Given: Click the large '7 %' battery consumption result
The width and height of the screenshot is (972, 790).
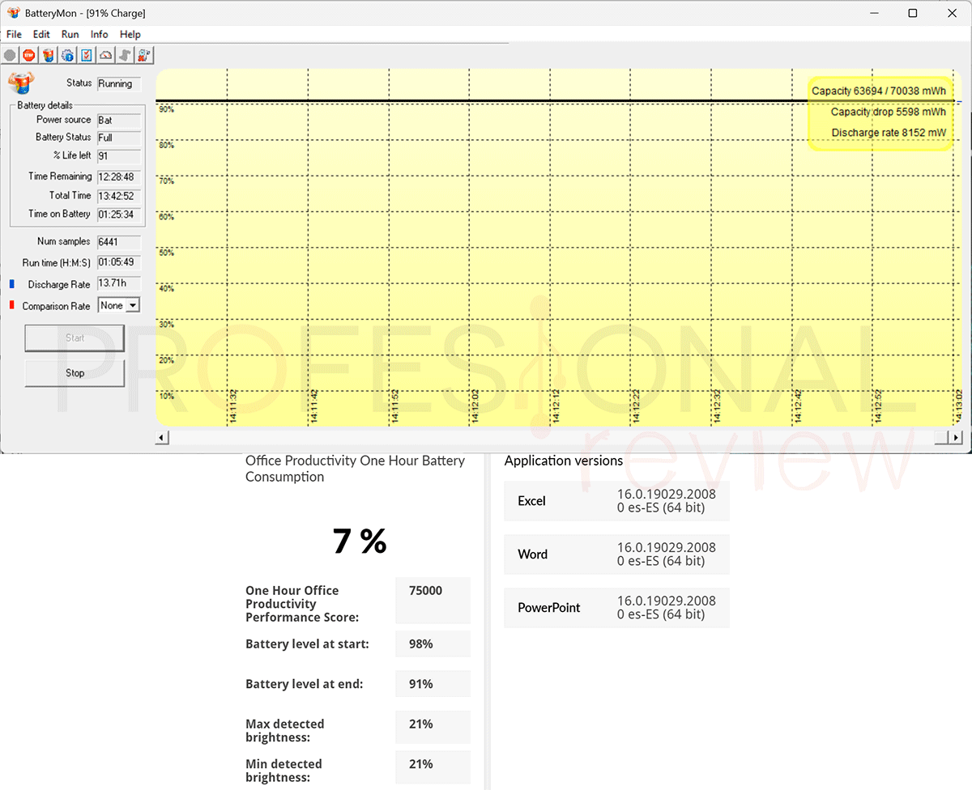Looking at the screenshot, I should click(360, 542).
